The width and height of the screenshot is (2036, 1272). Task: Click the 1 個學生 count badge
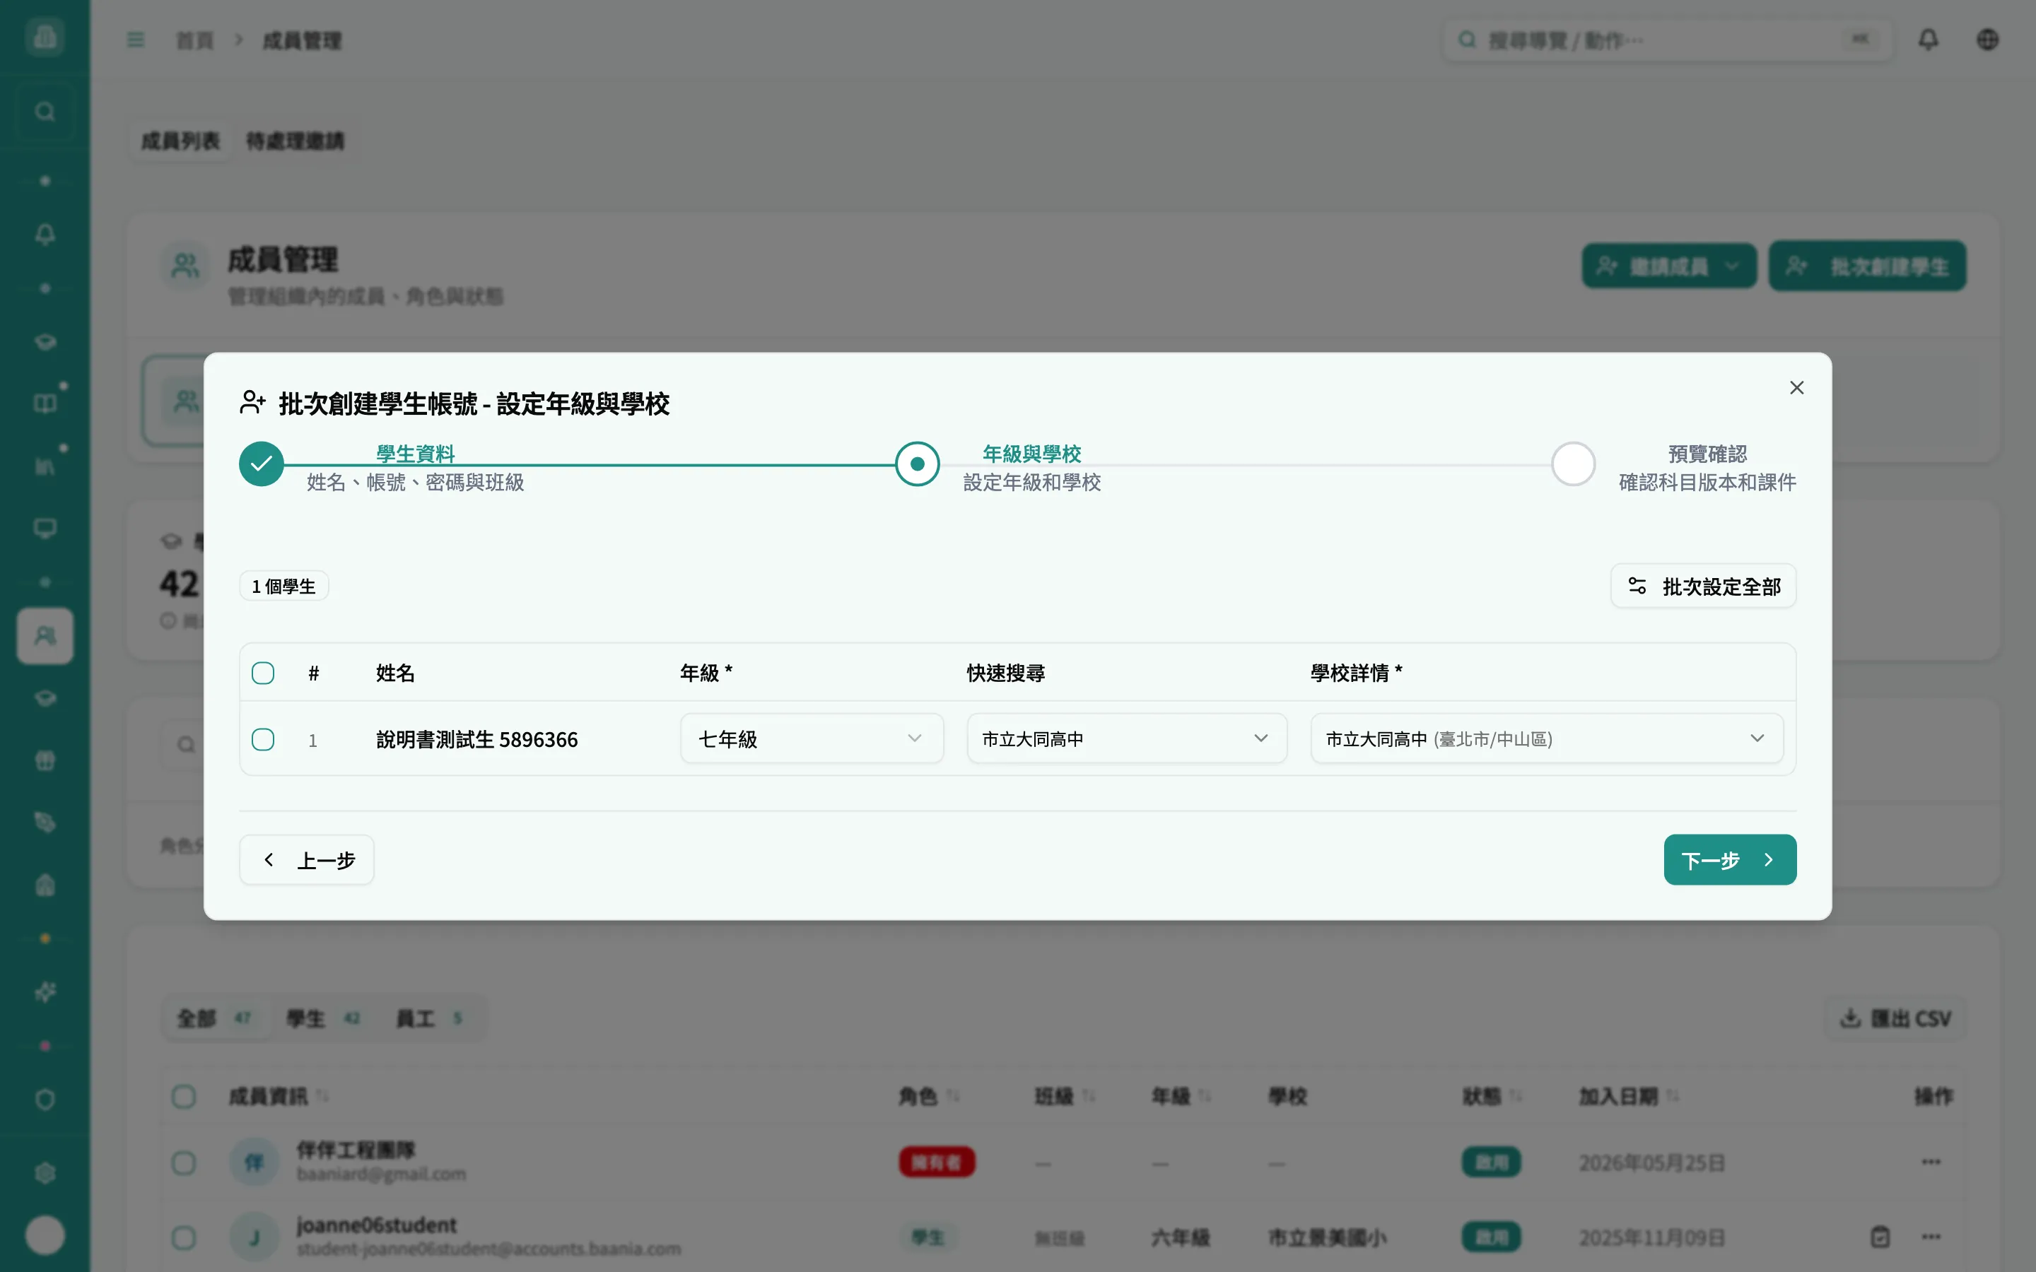point(283,587)
